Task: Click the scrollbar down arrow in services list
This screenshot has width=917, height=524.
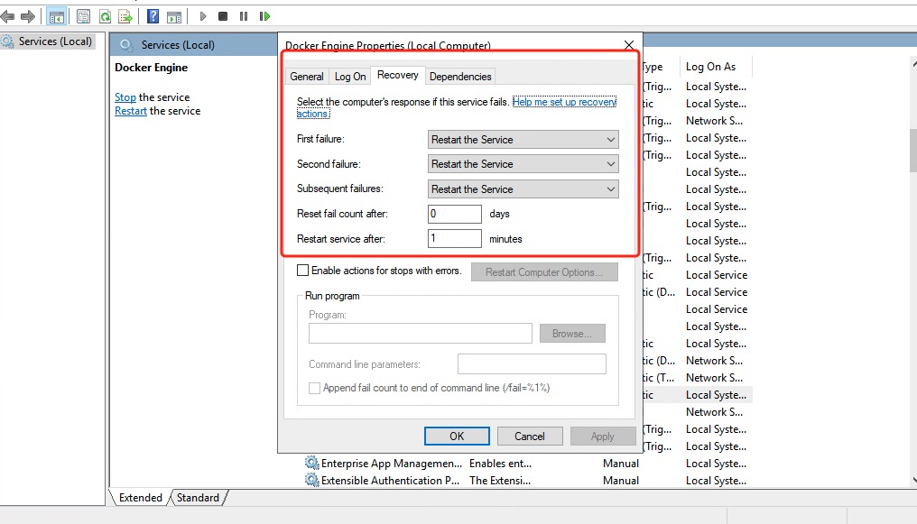Action: click(913, 480)
